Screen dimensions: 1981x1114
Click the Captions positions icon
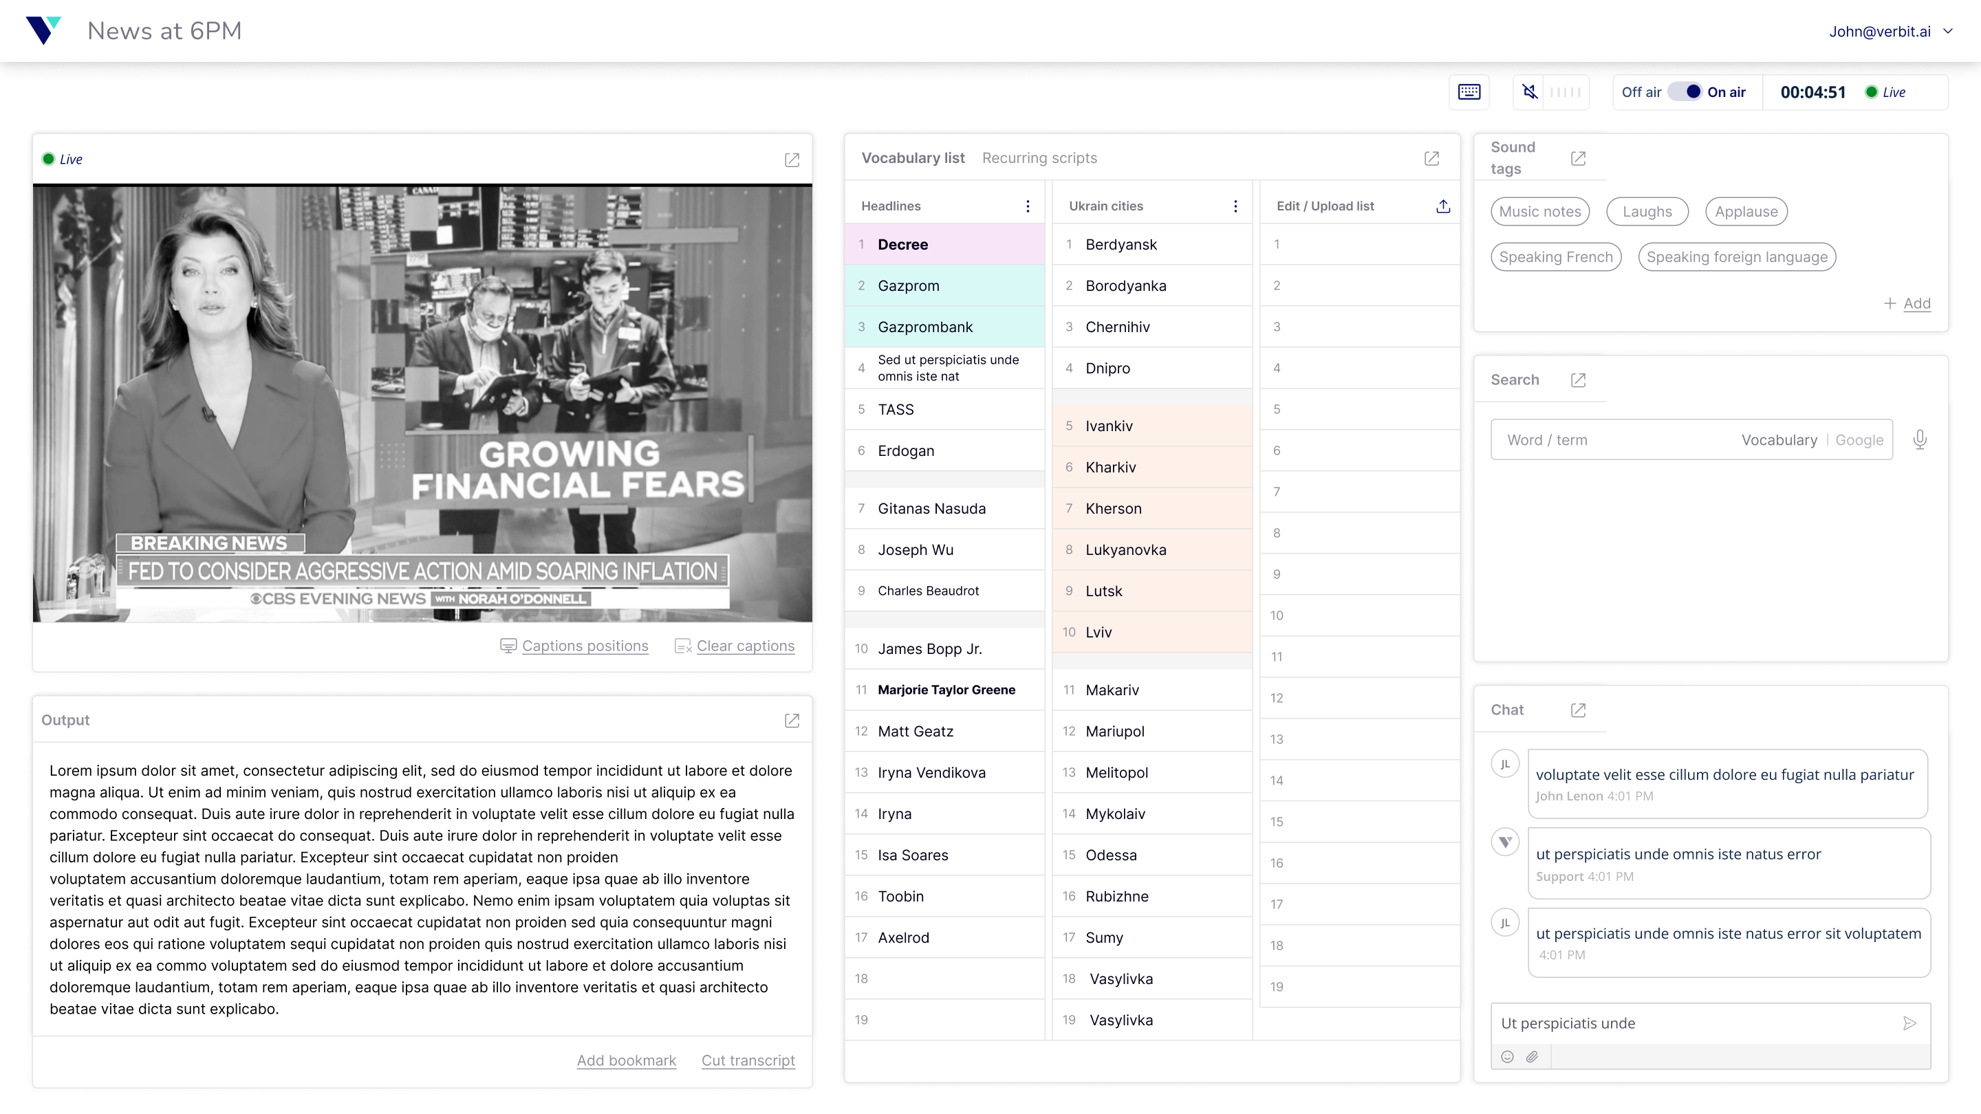click(x=508, y=646)
